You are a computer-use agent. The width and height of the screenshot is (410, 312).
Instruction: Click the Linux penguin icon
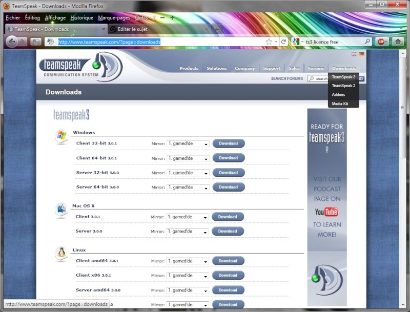pyautogui.click(x=61, y=254)
